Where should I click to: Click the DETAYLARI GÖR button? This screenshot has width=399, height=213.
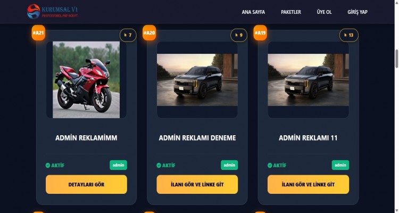pos(86,184)
